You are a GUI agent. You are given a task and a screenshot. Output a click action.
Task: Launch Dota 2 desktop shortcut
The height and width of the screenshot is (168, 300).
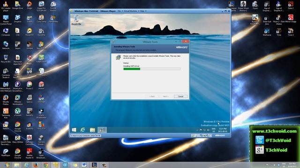tap(291, 5)
